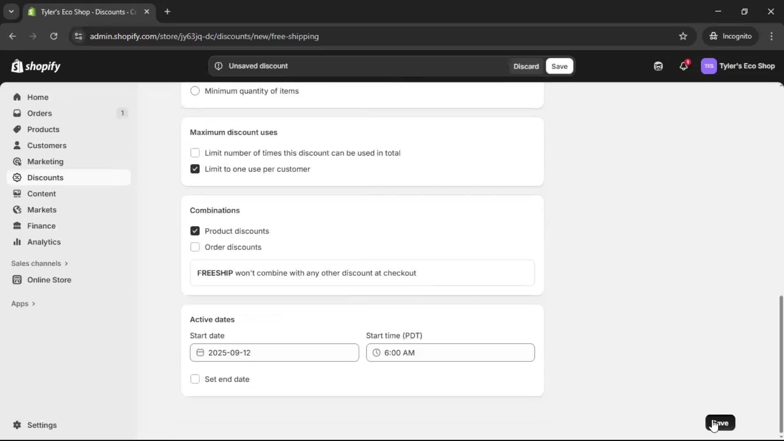Open the notifications bell
The height and width of the screenshot is (441, 784).
pyautogui.click(x=684, y=66)
